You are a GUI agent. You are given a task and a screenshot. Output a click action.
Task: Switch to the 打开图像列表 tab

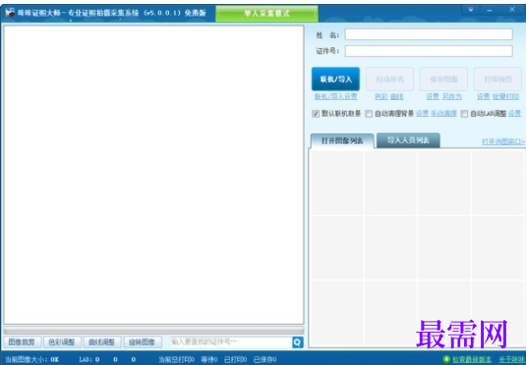pos(342,141)
